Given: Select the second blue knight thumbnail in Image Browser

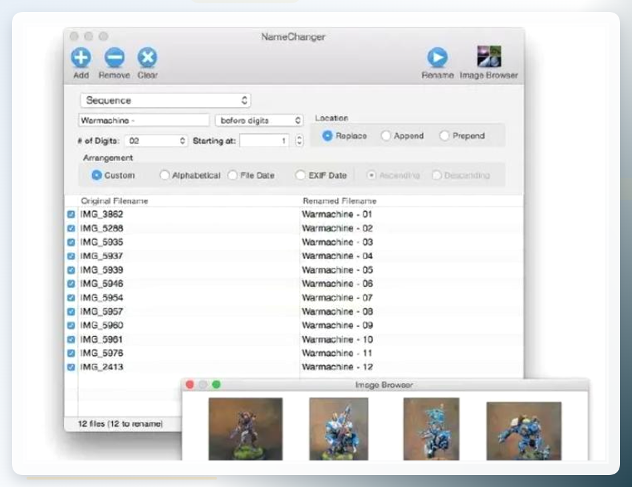Looking at the screenshot, I should (x=338, y=429).
